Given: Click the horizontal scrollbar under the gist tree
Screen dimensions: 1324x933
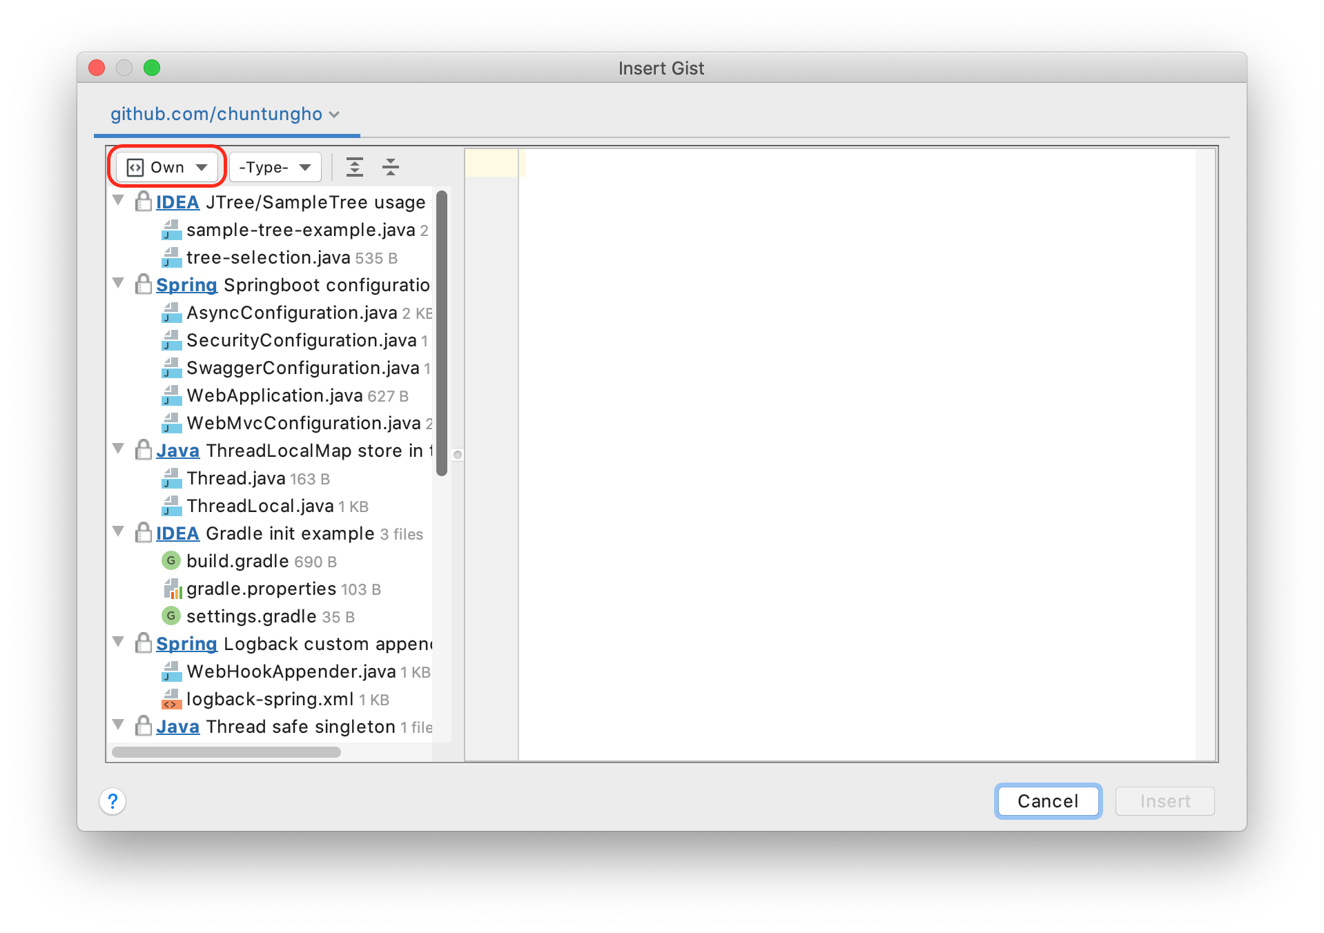Looking at the screenshot, I should pyautogui.click(x=226, y=752).
